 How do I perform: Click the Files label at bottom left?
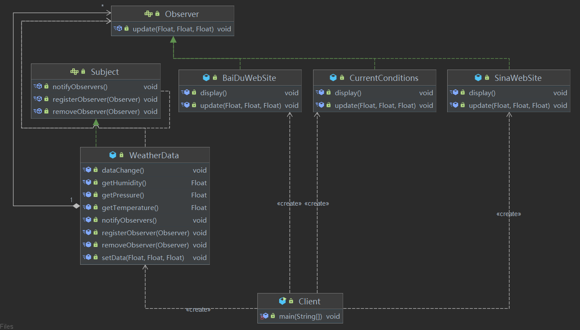coord(7,327)
